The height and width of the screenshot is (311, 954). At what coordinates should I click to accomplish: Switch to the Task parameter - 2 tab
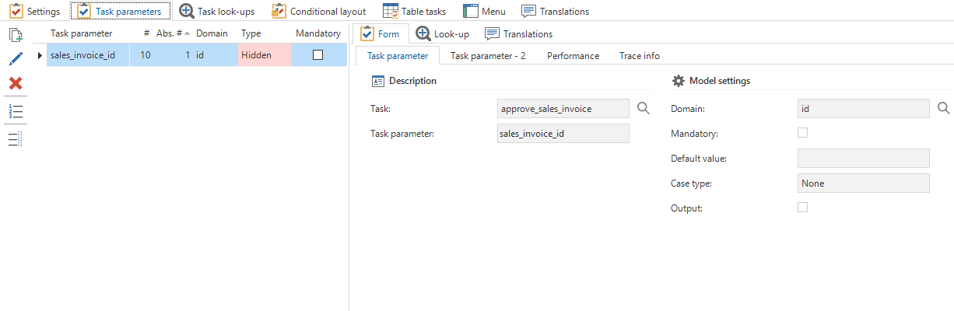pyautogui.click(x=488, y=56)
